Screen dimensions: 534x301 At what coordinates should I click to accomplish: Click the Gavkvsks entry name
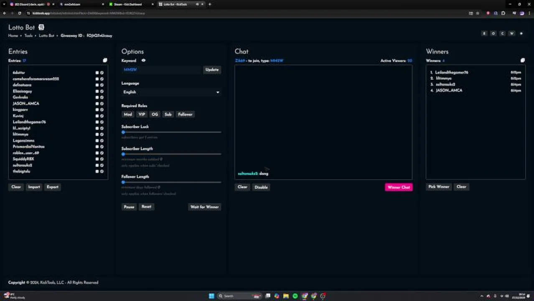click(x=20, y=97)
